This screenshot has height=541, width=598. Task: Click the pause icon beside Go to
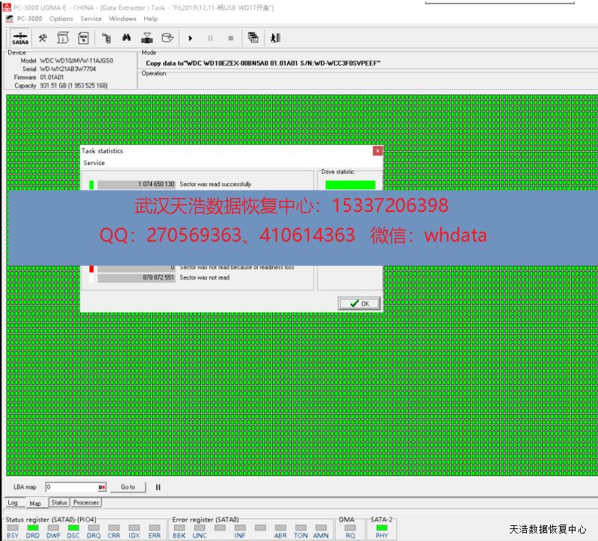(158, 487)
